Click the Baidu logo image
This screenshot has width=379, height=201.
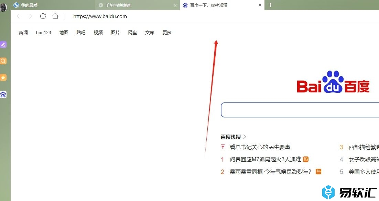(333, 82)
